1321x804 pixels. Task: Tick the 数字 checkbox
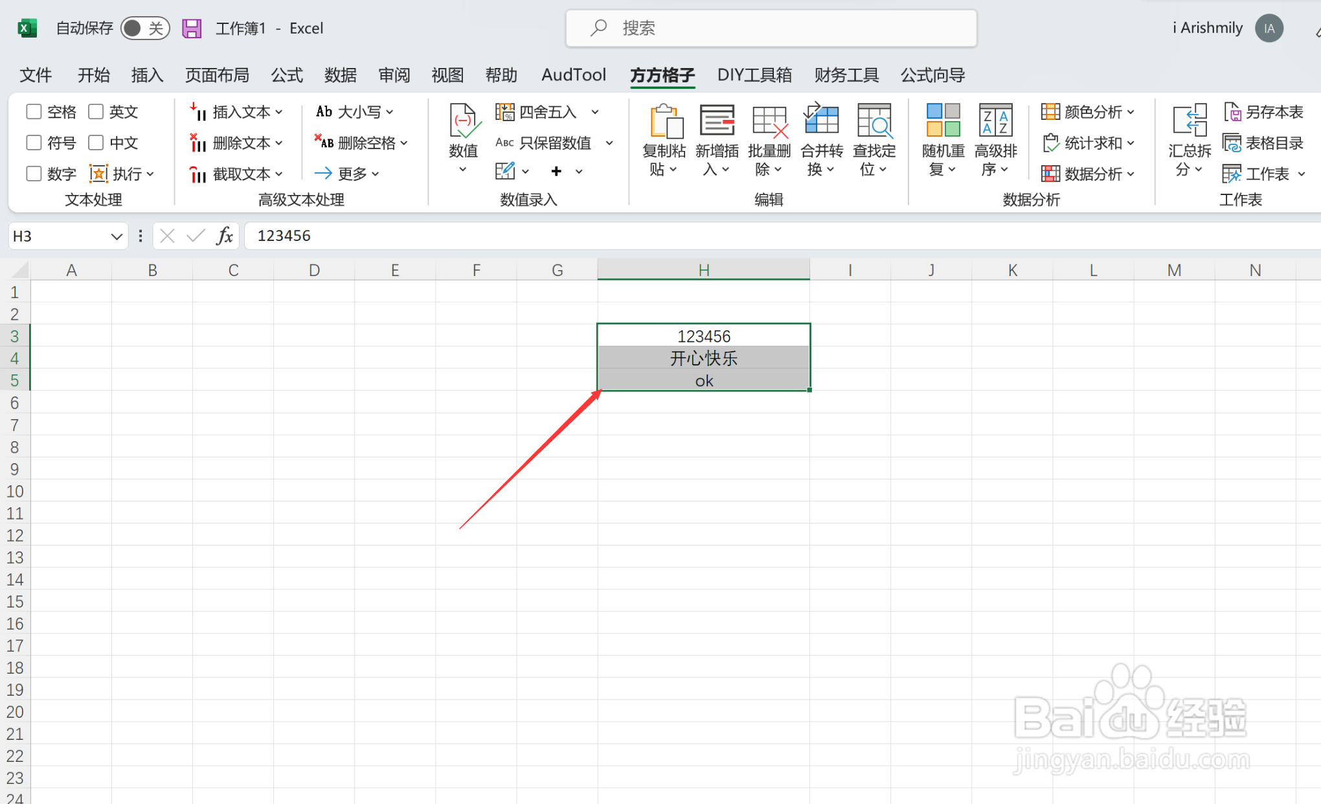click(34, 174)
